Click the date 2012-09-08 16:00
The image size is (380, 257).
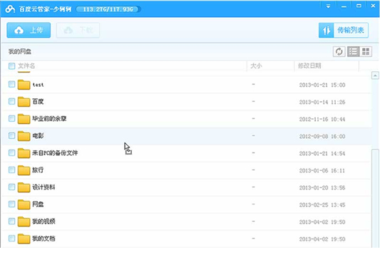(322, 137)
